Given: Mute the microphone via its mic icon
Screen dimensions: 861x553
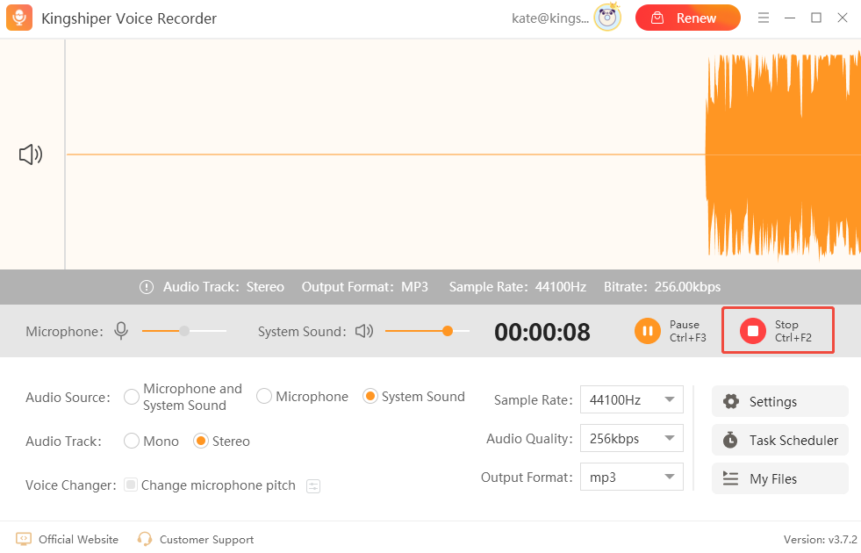Looking at the screenshot, I should (x=121, y=331).
